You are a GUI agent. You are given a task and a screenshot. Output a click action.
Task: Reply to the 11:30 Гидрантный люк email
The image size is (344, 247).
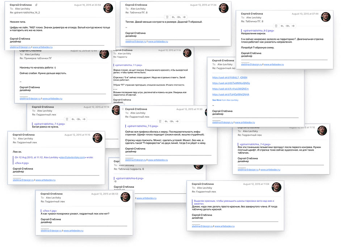(x=166, y=121)
